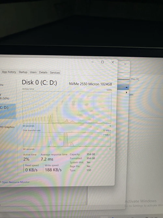This screenshot has width=163, height=218.
Task: Expand the Music folder arrow in File Explorer
Action: point(126,92)
